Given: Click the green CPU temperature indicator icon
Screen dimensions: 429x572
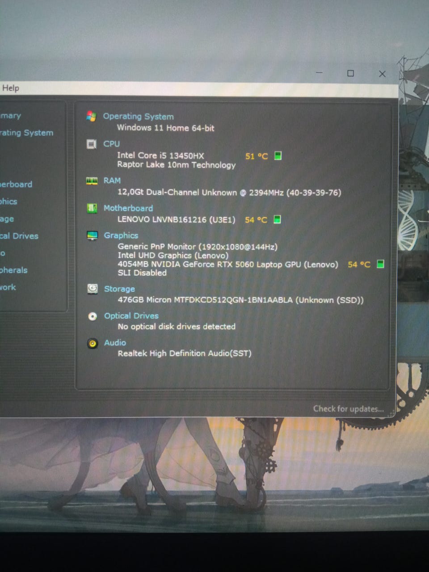Looking at the screenshot, I should click(278, 156).
